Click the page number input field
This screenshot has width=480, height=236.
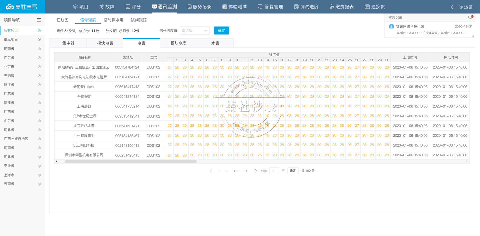[274, 171]
